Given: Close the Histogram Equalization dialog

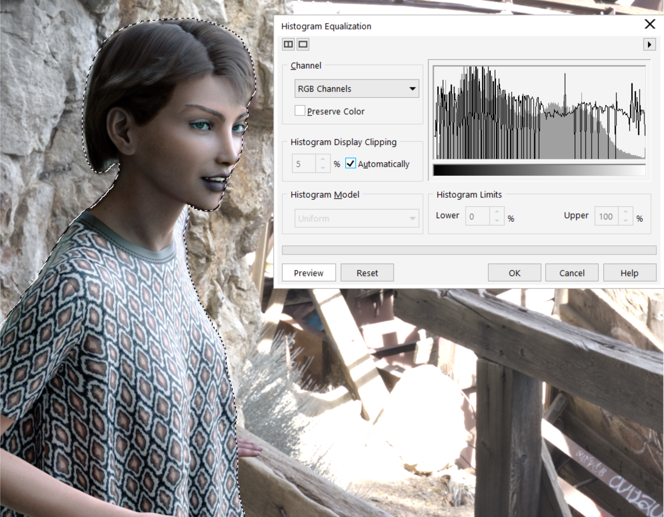Looking at the screenshot, I should click(x=650, y=24).
